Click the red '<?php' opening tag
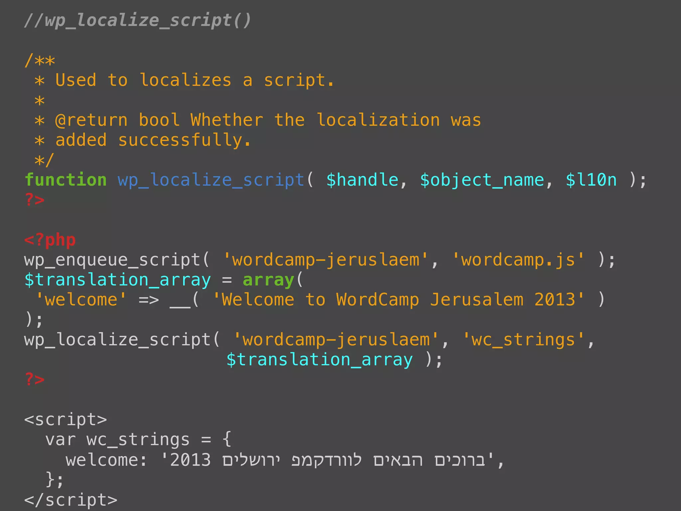This screenshot has height=511, width=681. tap(50, 240)
